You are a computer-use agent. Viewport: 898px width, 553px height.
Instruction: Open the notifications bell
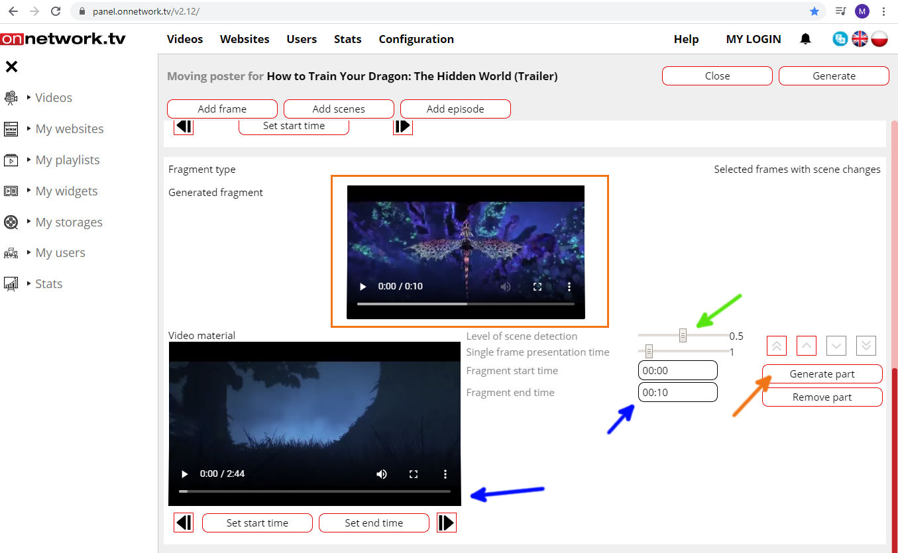point(805,39)
